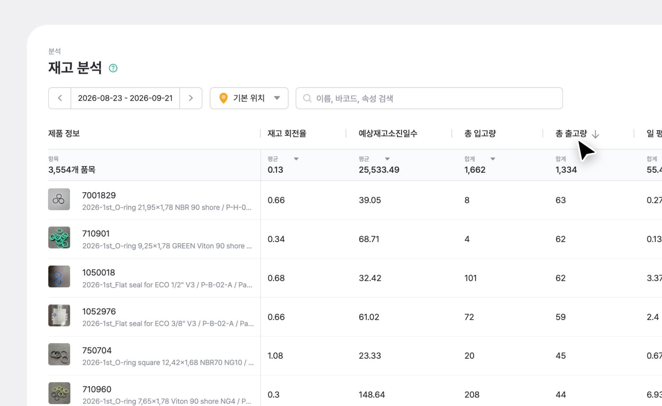Click the total outbound value 1,334
This screenshot has height=406, width=662.
click(566, 170)
